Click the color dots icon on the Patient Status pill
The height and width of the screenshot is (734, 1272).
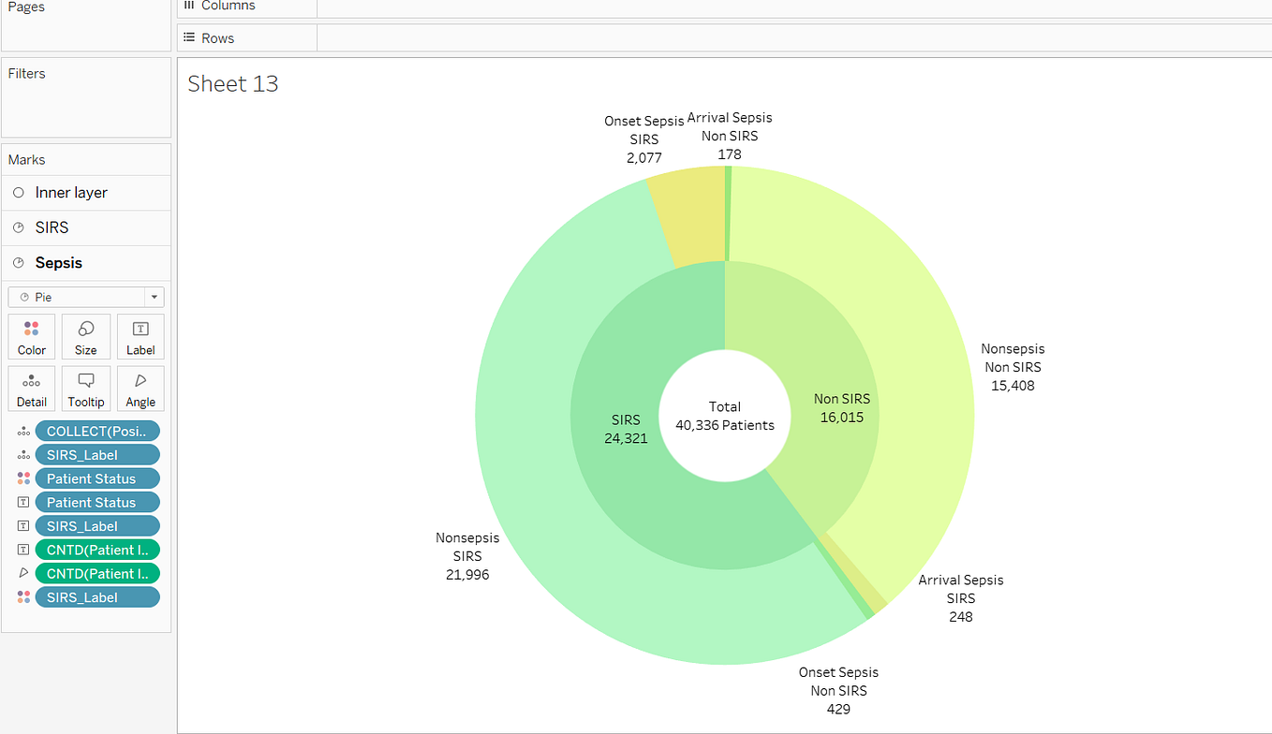[x=23, y=477]
